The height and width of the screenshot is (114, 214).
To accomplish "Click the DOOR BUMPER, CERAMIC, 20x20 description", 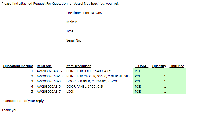I will [x=91, y=81].
